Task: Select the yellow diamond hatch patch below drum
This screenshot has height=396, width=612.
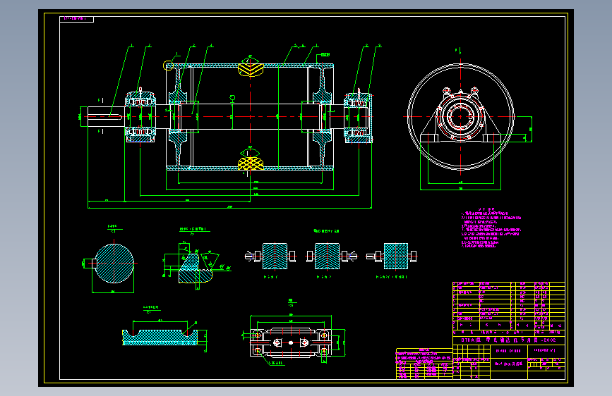Action: point(251,163)
